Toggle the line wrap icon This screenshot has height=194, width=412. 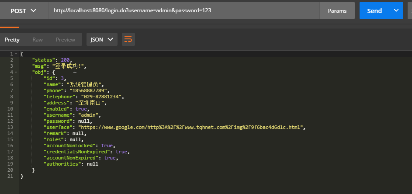[x=128, y=39]
